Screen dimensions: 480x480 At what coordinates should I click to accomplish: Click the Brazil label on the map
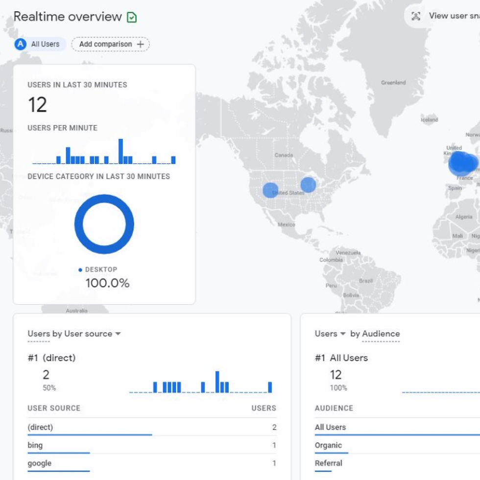click(x=366, y=281)
